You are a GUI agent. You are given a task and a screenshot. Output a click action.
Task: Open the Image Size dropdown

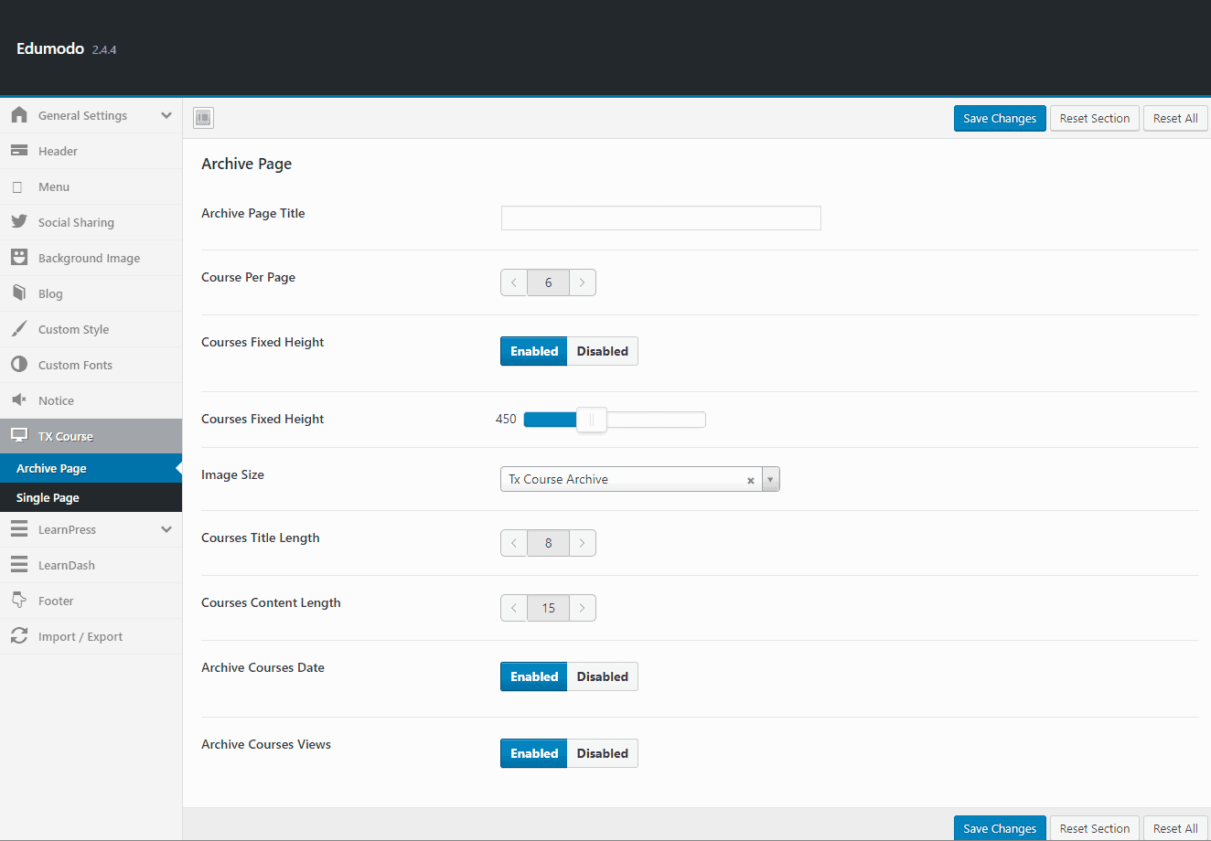click(x=770, y=478)
